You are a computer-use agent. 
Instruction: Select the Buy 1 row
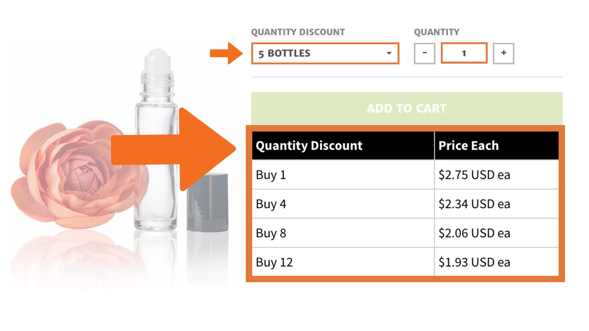405,175
